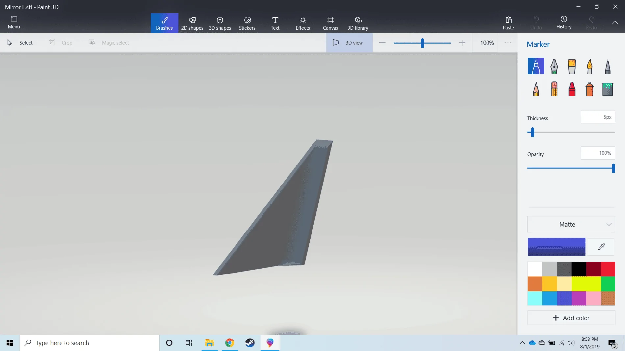The height and width of the screenshot is (351, 625).
Task: Click the light yellow color swatch
Action: 564,284
